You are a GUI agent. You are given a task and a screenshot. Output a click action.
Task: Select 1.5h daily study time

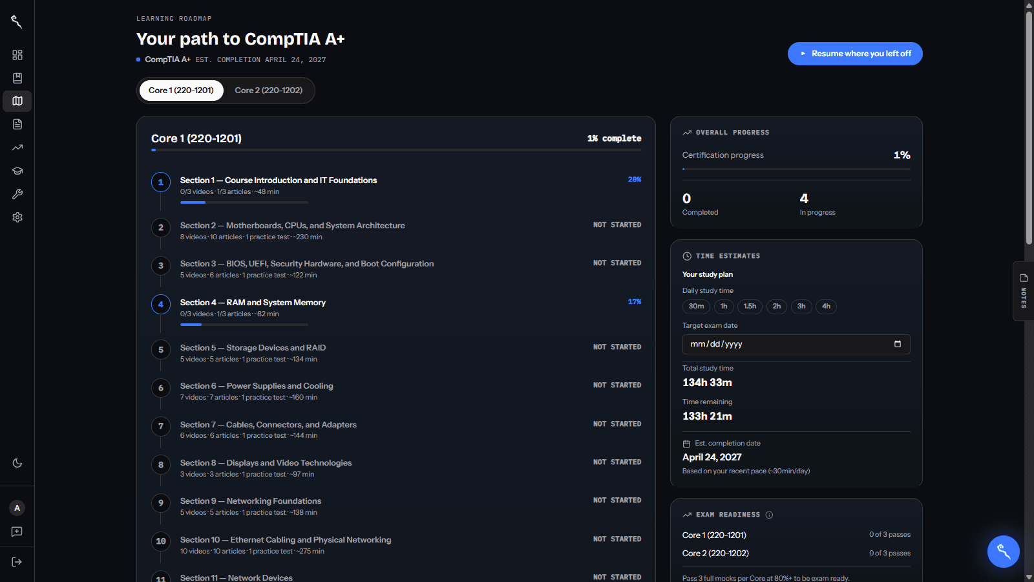click(x=750, y=307)
